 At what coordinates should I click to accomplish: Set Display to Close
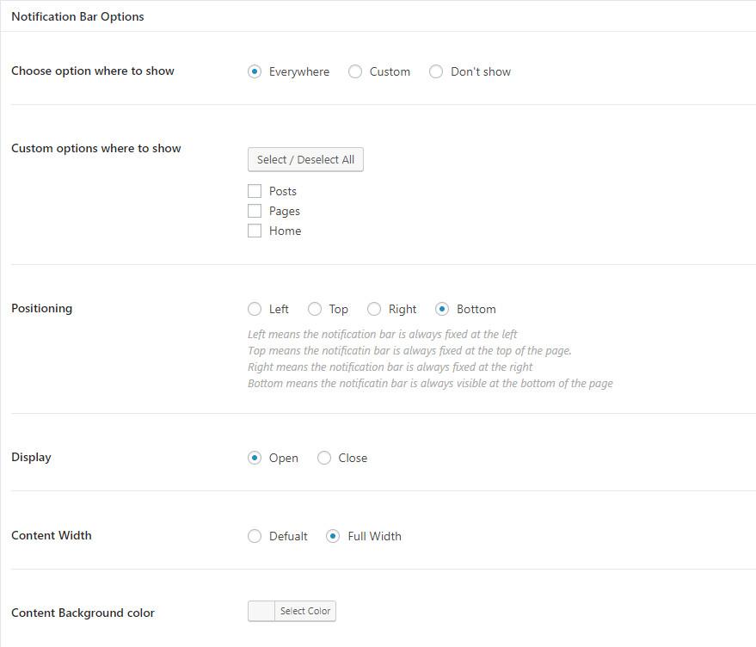click(x=324, y=458)
